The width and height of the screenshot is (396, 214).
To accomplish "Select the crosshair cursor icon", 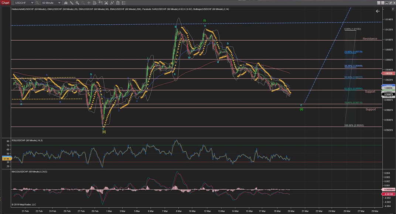I will (x=89, y=3).
